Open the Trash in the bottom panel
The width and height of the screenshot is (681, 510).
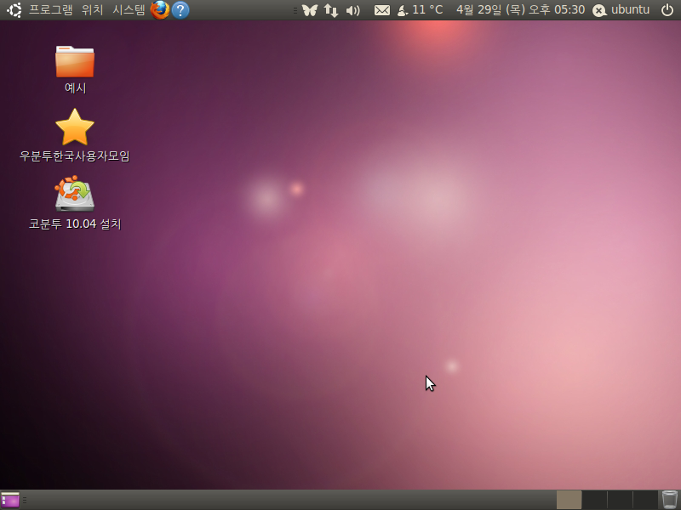coord(670,500)
